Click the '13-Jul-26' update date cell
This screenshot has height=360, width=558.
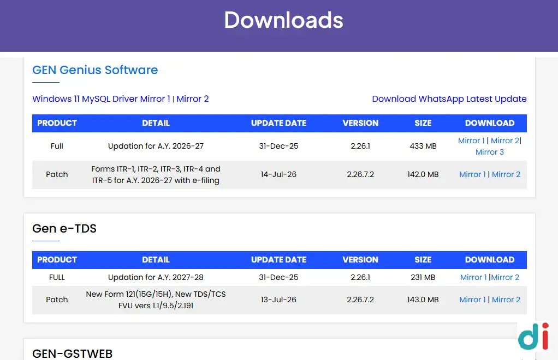tap(278, 300)
